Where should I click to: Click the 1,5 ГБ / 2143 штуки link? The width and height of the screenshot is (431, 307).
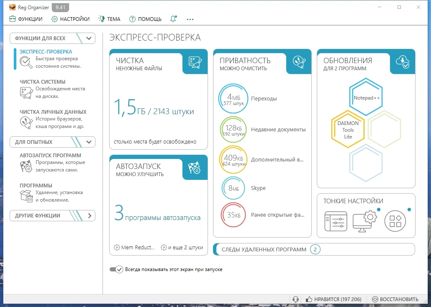(154, 108)
